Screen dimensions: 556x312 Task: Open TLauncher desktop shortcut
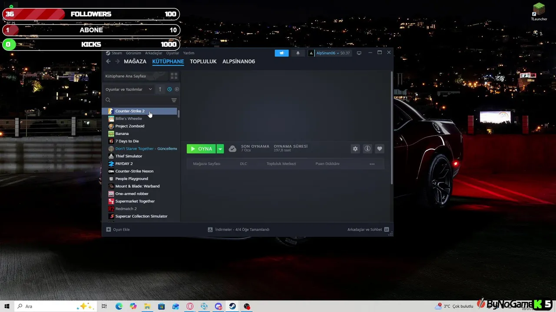pos(539,12)
